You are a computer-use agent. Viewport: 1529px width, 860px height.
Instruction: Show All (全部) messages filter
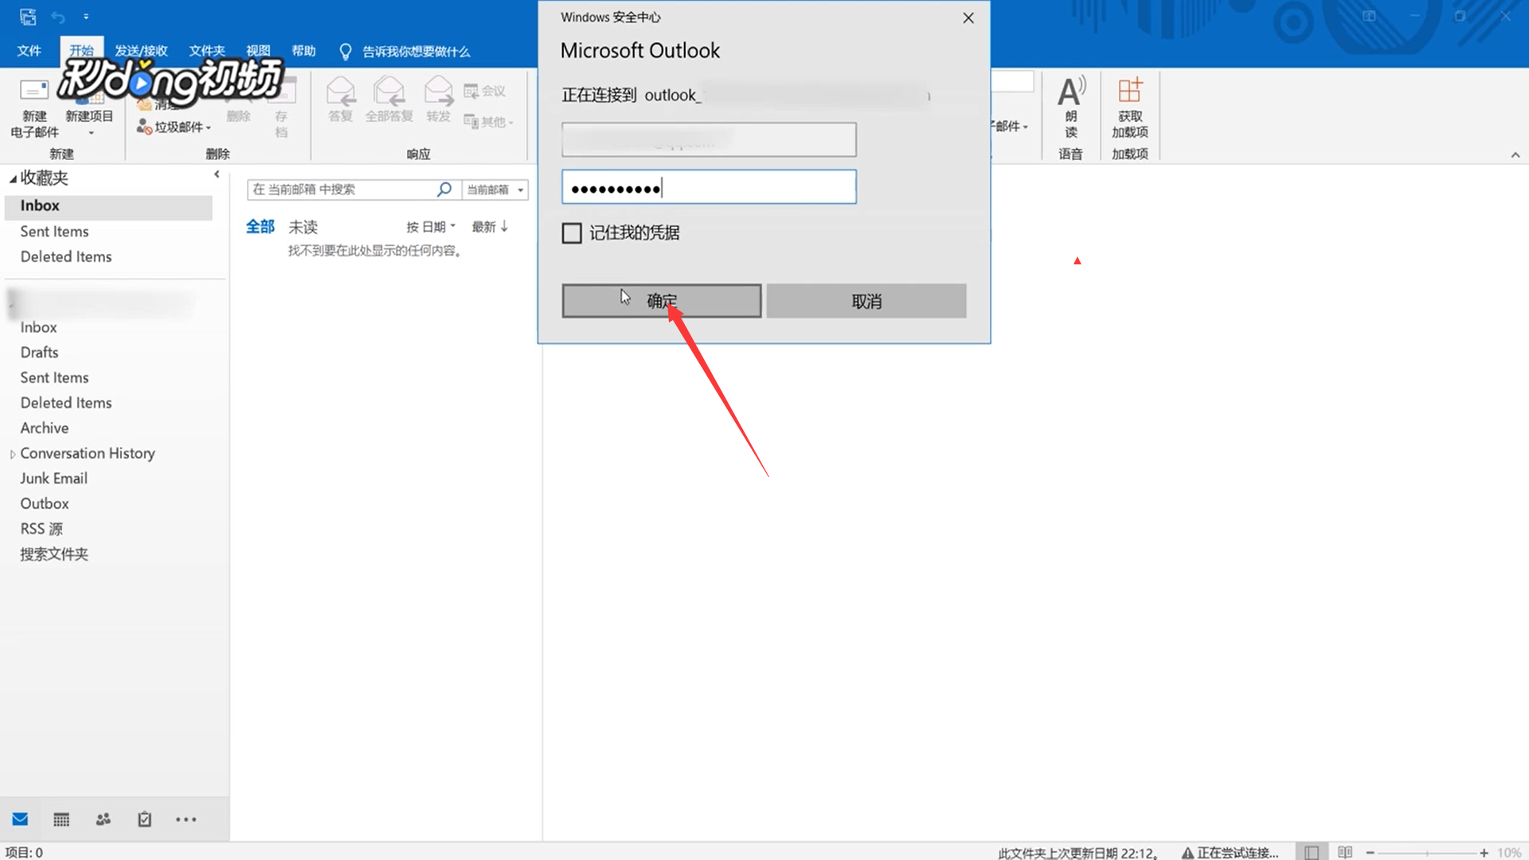tap(260, 227)
